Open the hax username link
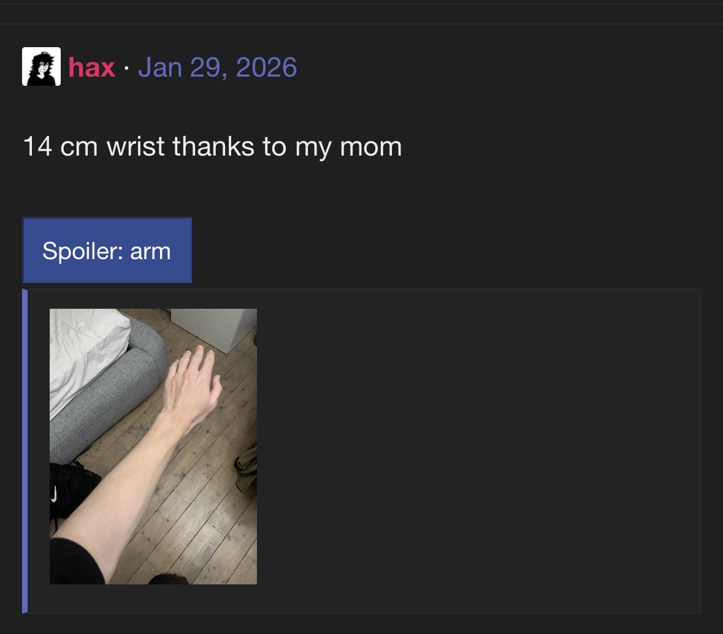This screenshot has height=634, width=723. coord(91,67)
